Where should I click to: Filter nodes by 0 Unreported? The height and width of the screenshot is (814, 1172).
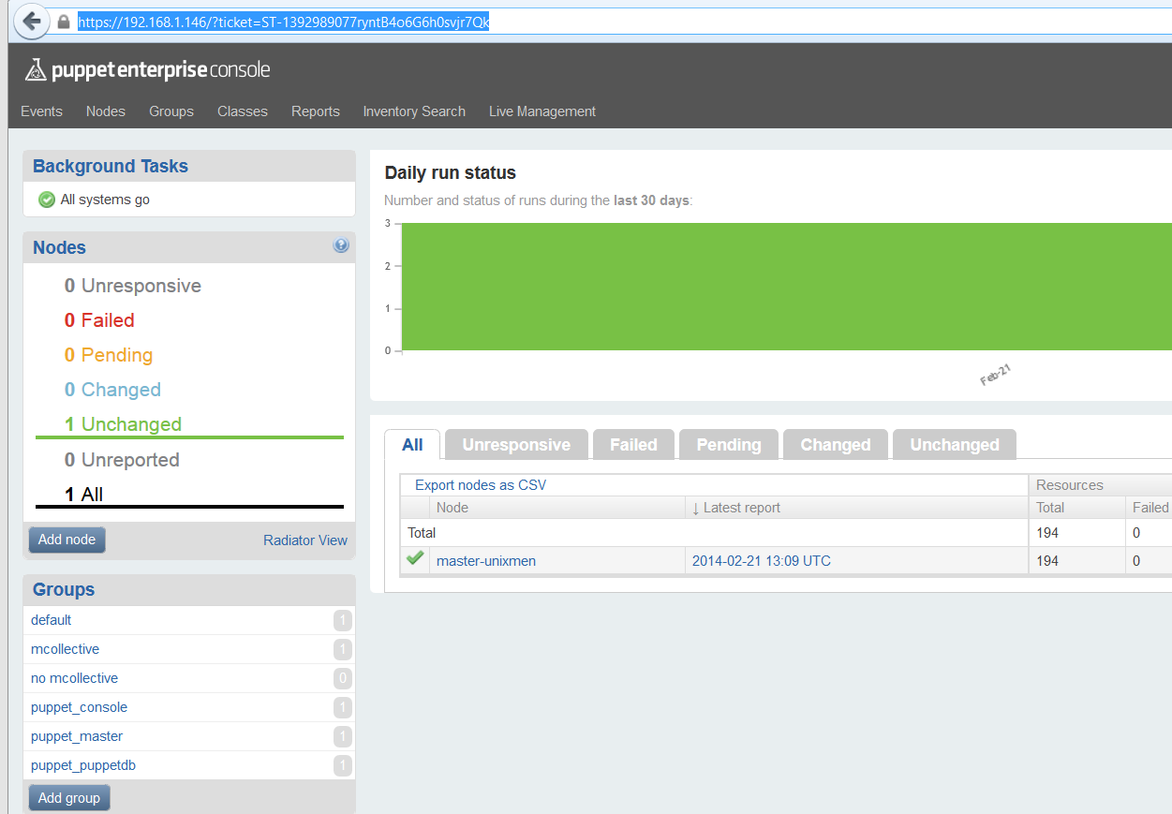click(x=122, y=460)
